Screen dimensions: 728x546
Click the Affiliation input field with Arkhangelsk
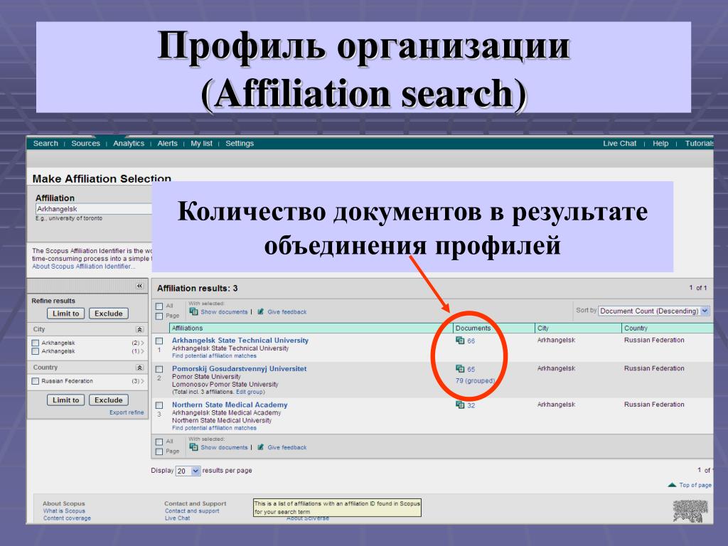click(94, 209)
